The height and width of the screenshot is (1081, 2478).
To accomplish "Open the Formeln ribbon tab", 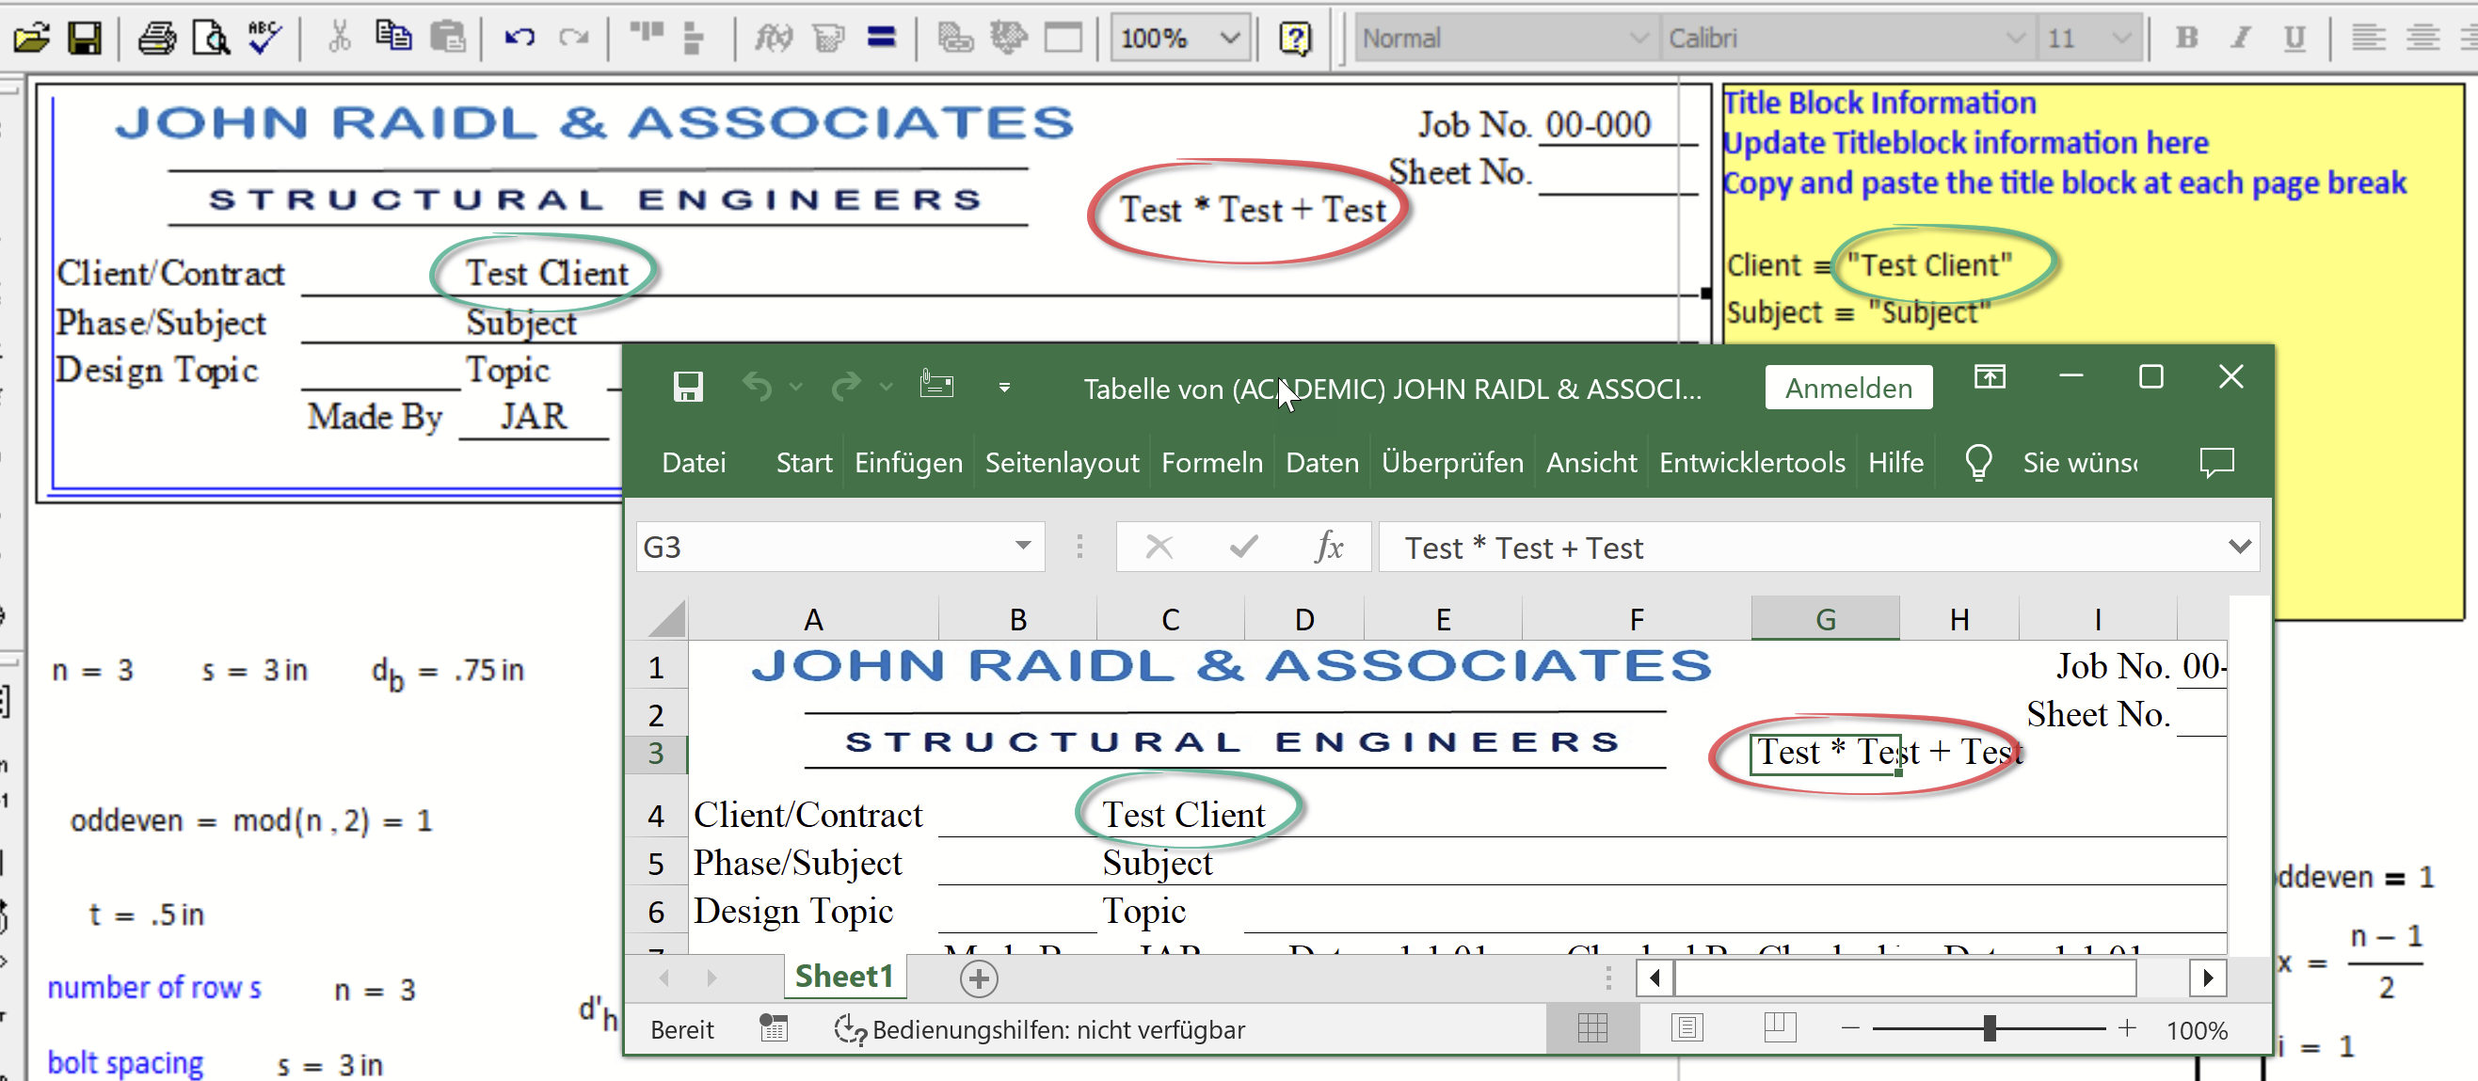I will tap(1211, 463).
